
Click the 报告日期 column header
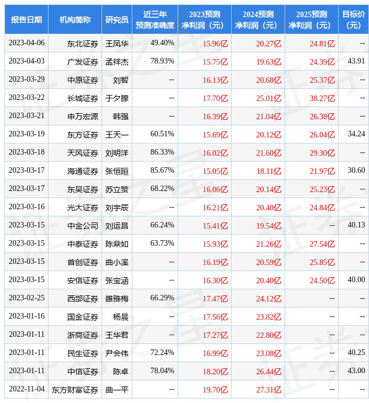coord(26,19)
